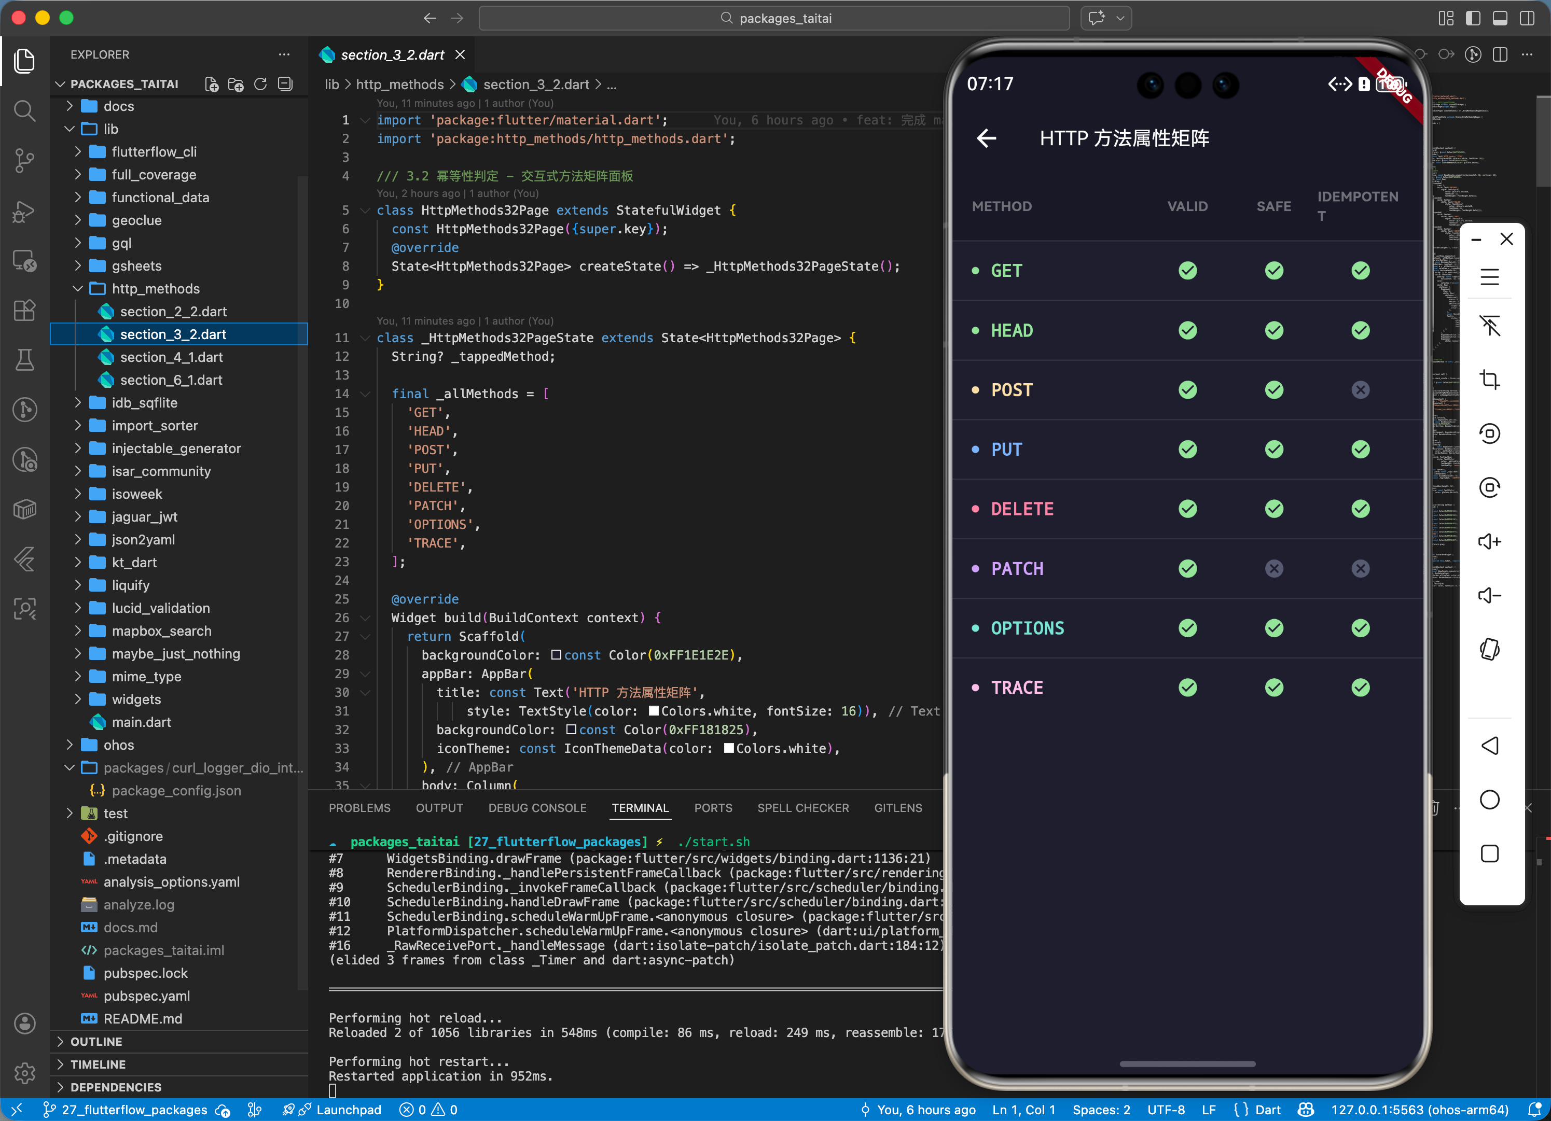Expand the docs folder
Image resolution: width=1551 pixels, height=1121 pixels.
pos(118,106)
